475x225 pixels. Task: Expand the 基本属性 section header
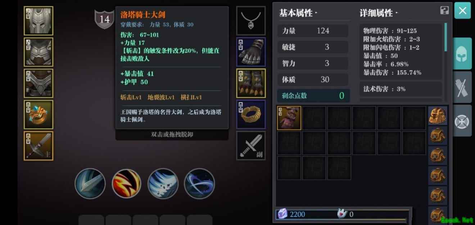[298, 13]
